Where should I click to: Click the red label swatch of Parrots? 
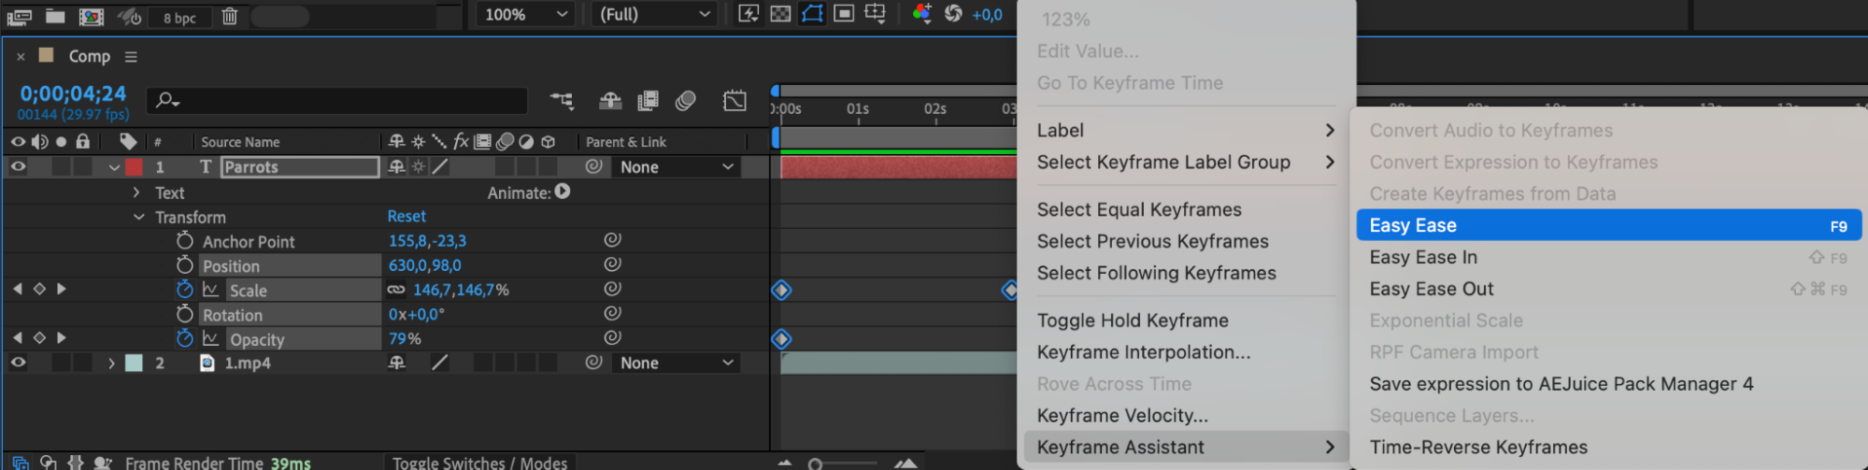[134, 166]
